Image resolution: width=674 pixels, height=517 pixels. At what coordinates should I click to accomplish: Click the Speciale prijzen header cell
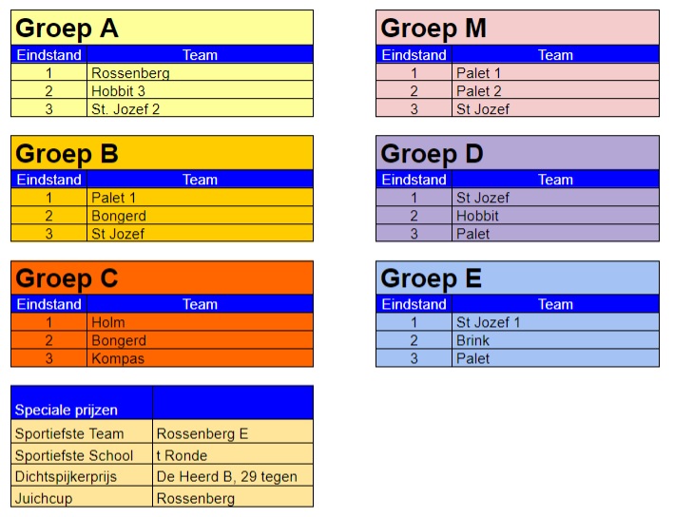coord(82,403)
